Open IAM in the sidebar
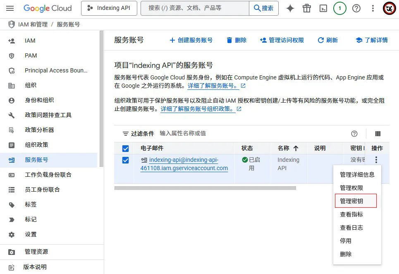Image resolution: width=399 pixels, height=274 pixels. click(49, 41)
